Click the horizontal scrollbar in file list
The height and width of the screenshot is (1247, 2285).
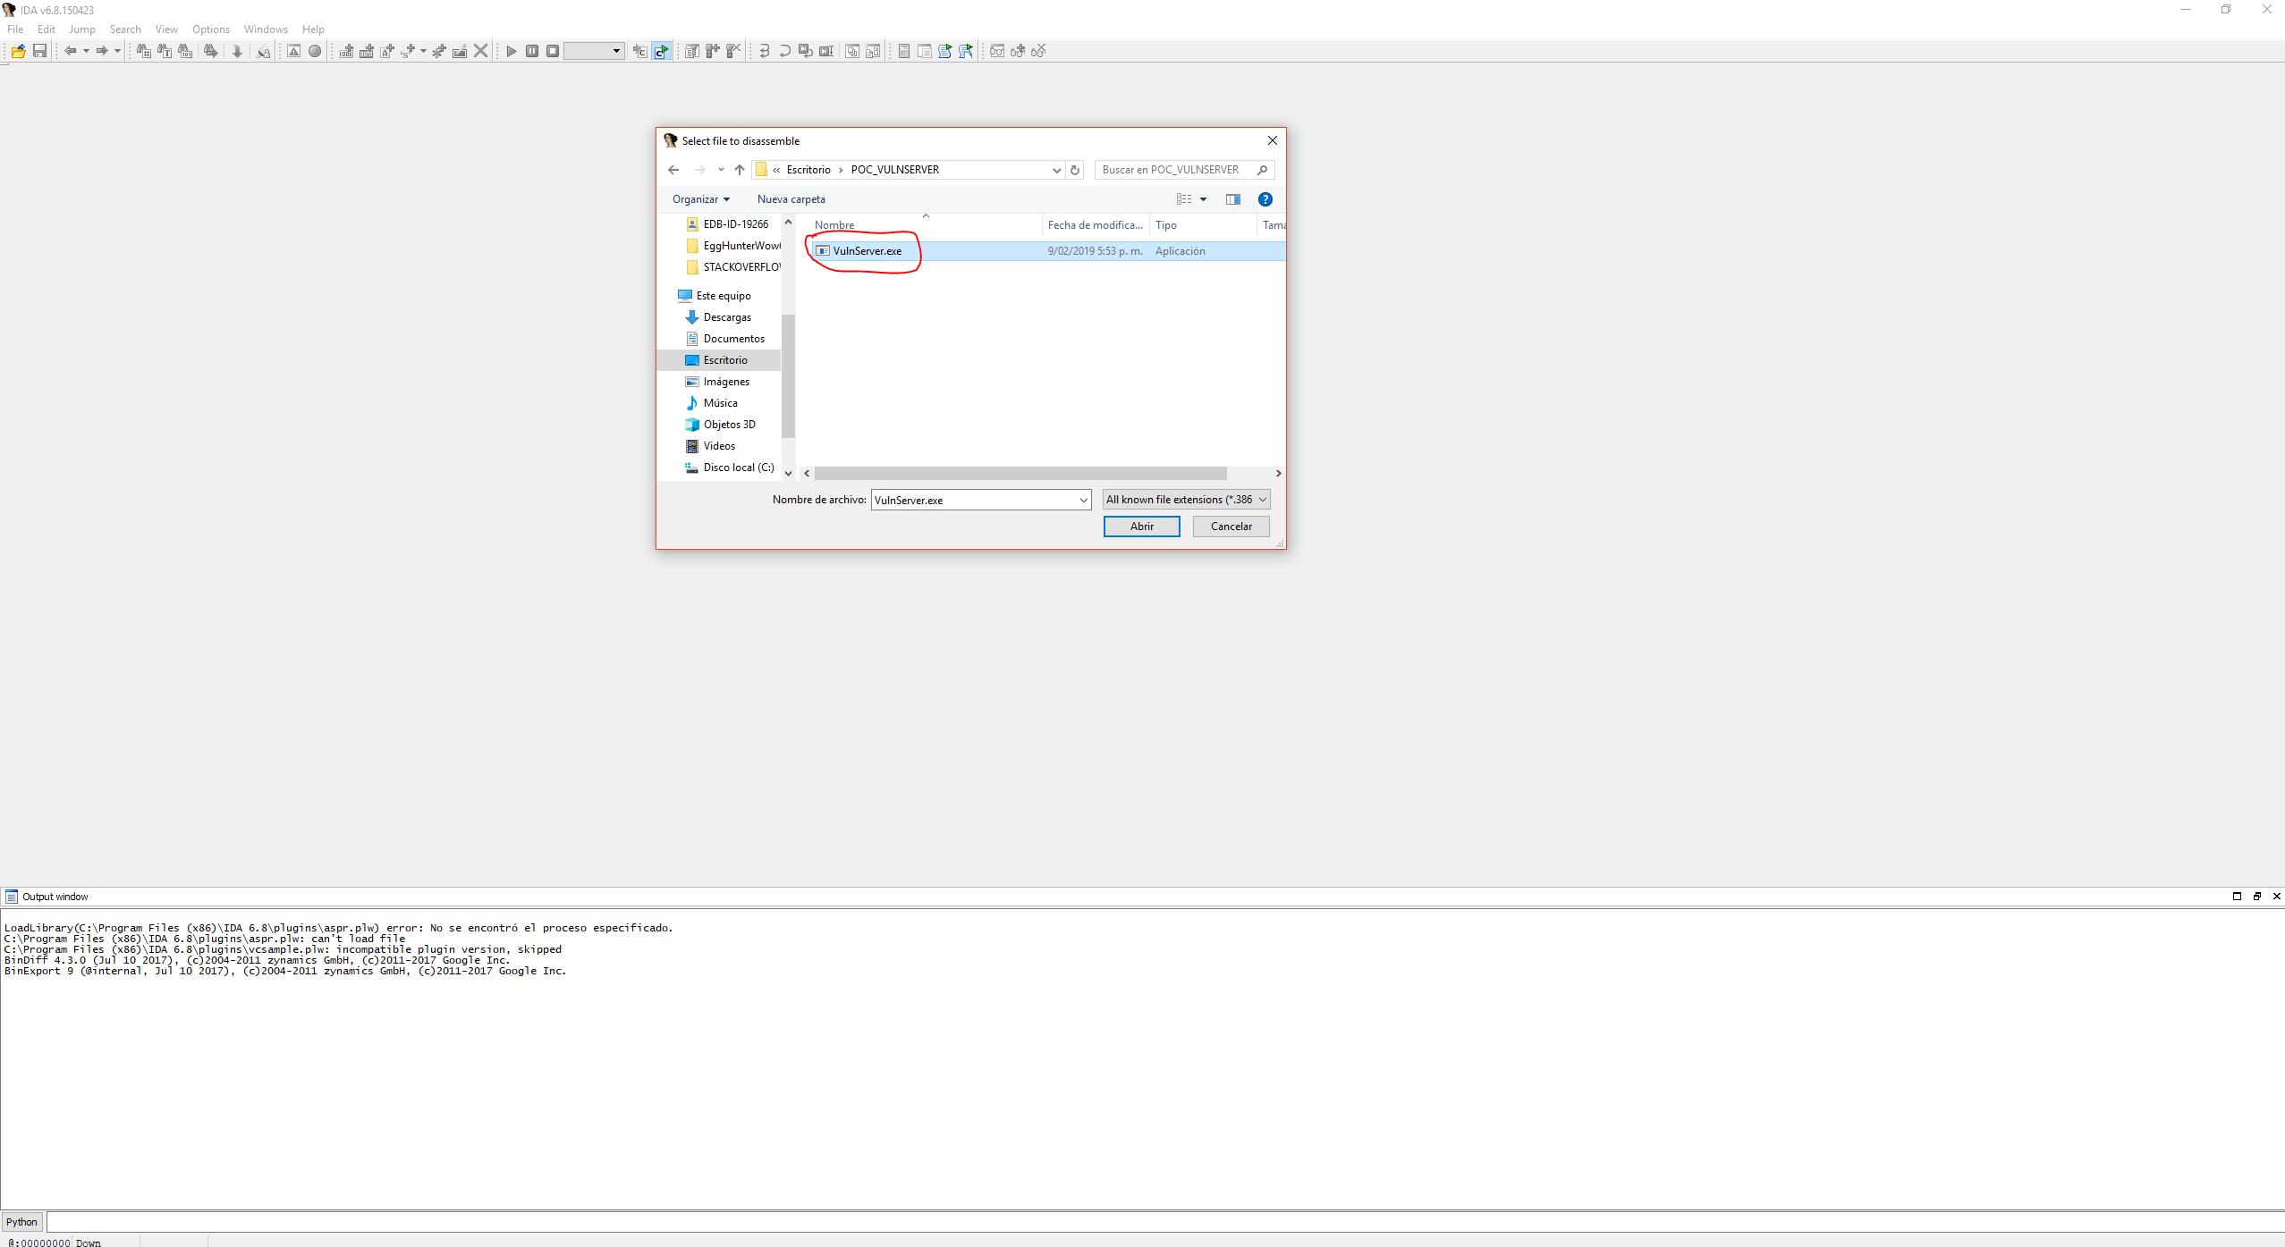pyautogui.click(x=1020, y=473)
